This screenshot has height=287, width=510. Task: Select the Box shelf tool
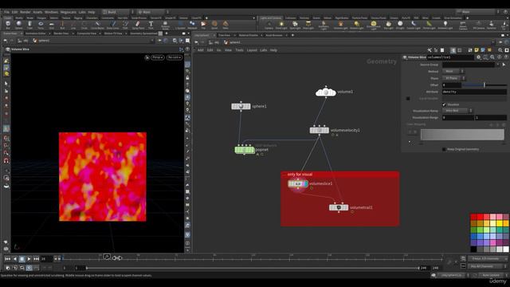point(8,25)
